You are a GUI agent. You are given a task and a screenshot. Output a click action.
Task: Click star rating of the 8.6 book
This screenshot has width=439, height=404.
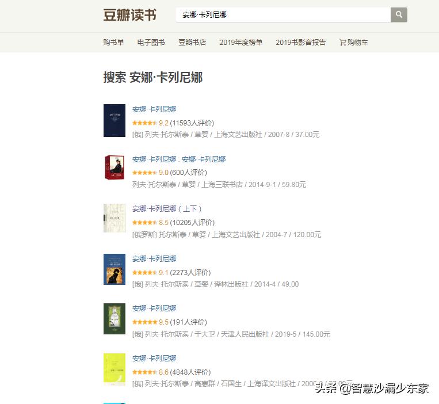(x=144, y=372)
